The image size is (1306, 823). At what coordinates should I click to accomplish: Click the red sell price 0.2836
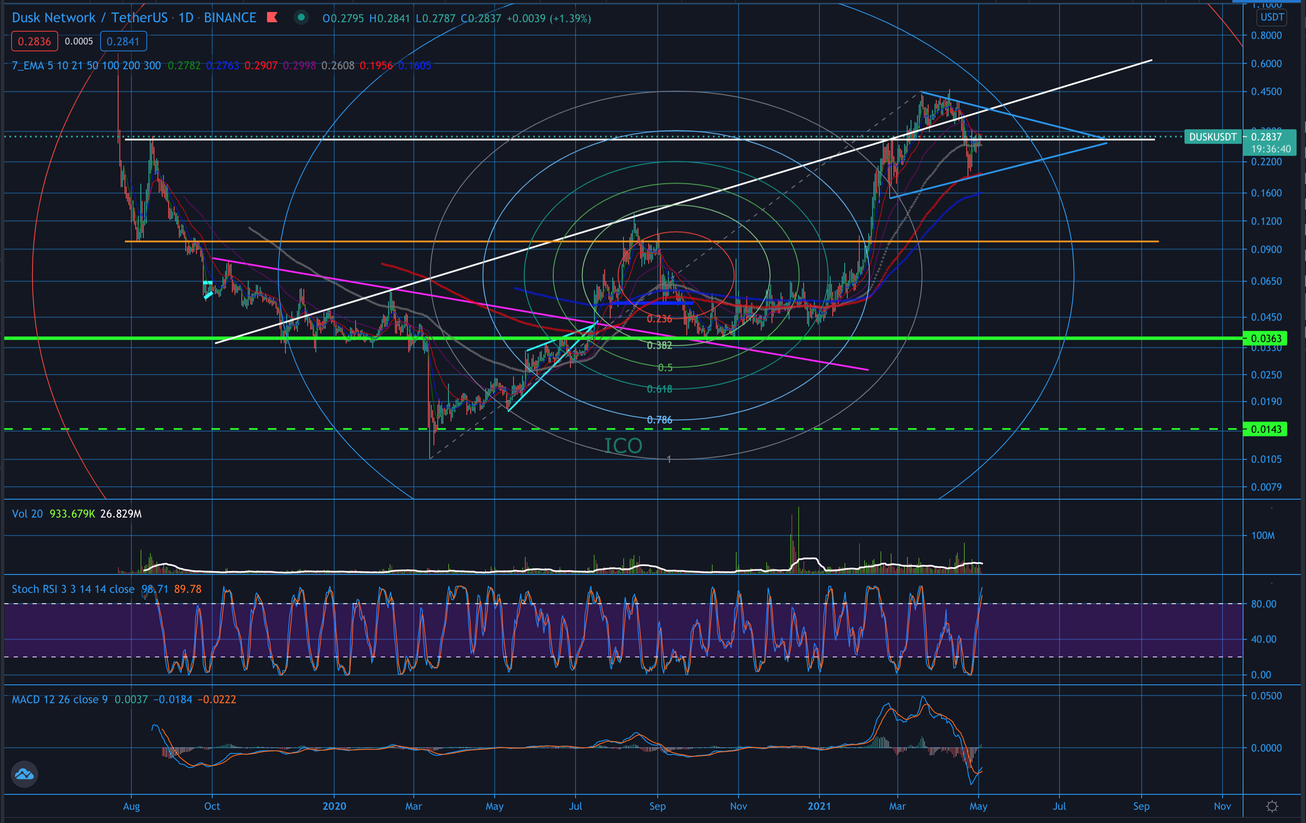click(x=34, y=41)
